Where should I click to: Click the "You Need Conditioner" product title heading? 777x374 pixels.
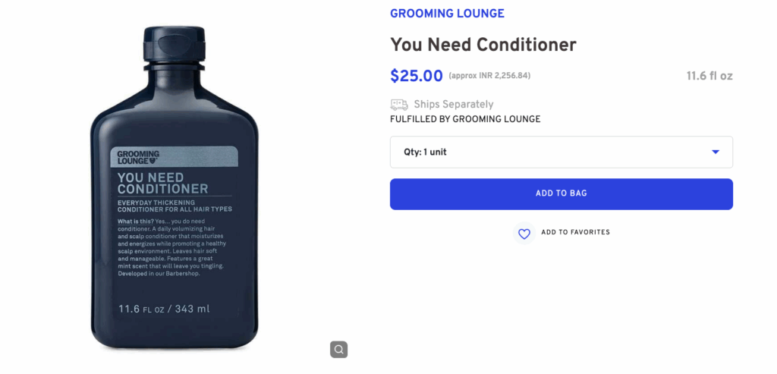[483, 45]
